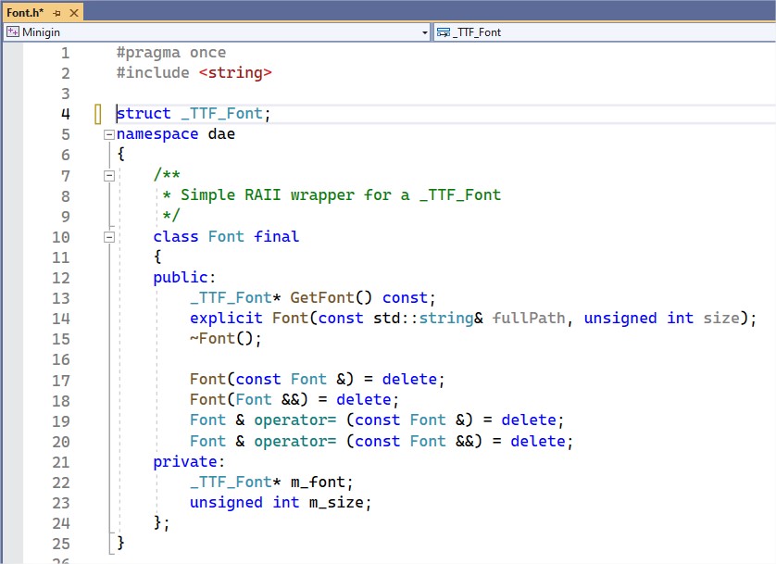Close the Font.h tab
This screenshot has width=776, height=564.
tap(73, 12)
